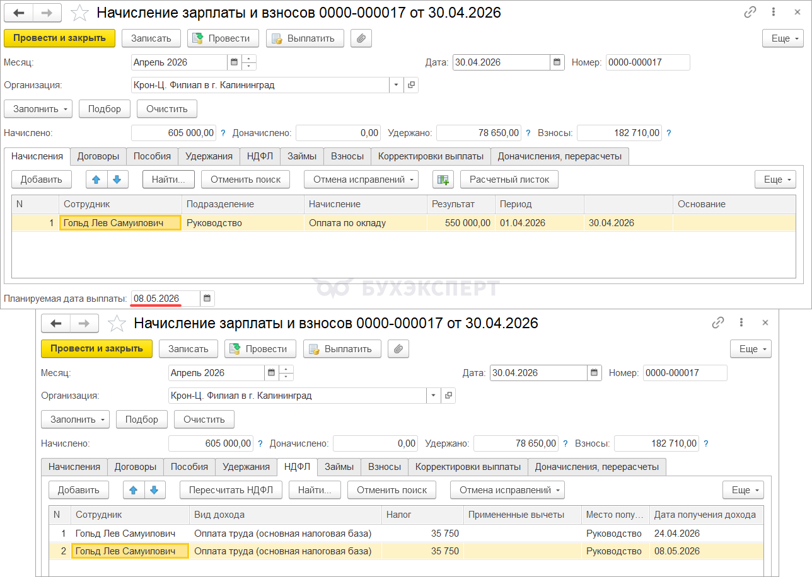The width and height of the screenshot is (812, 577).
Task: Open Пособия tab in upper window
Action: tap(152, 156)
